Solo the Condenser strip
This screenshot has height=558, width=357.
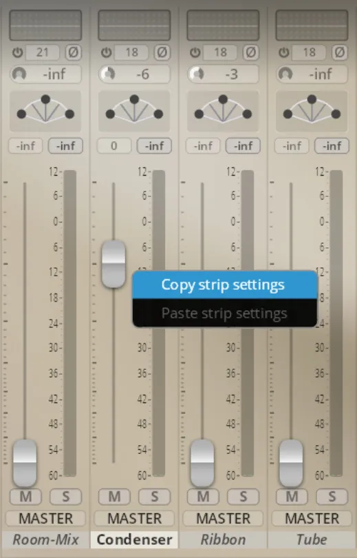pyautogui.click(x=155, y=497)
